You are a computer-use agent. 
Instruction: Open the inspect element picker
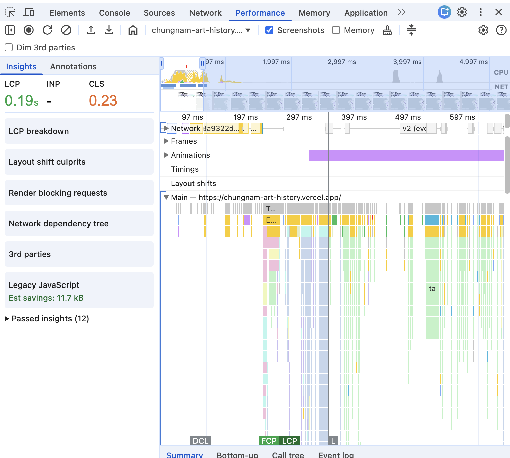(10, 13)
